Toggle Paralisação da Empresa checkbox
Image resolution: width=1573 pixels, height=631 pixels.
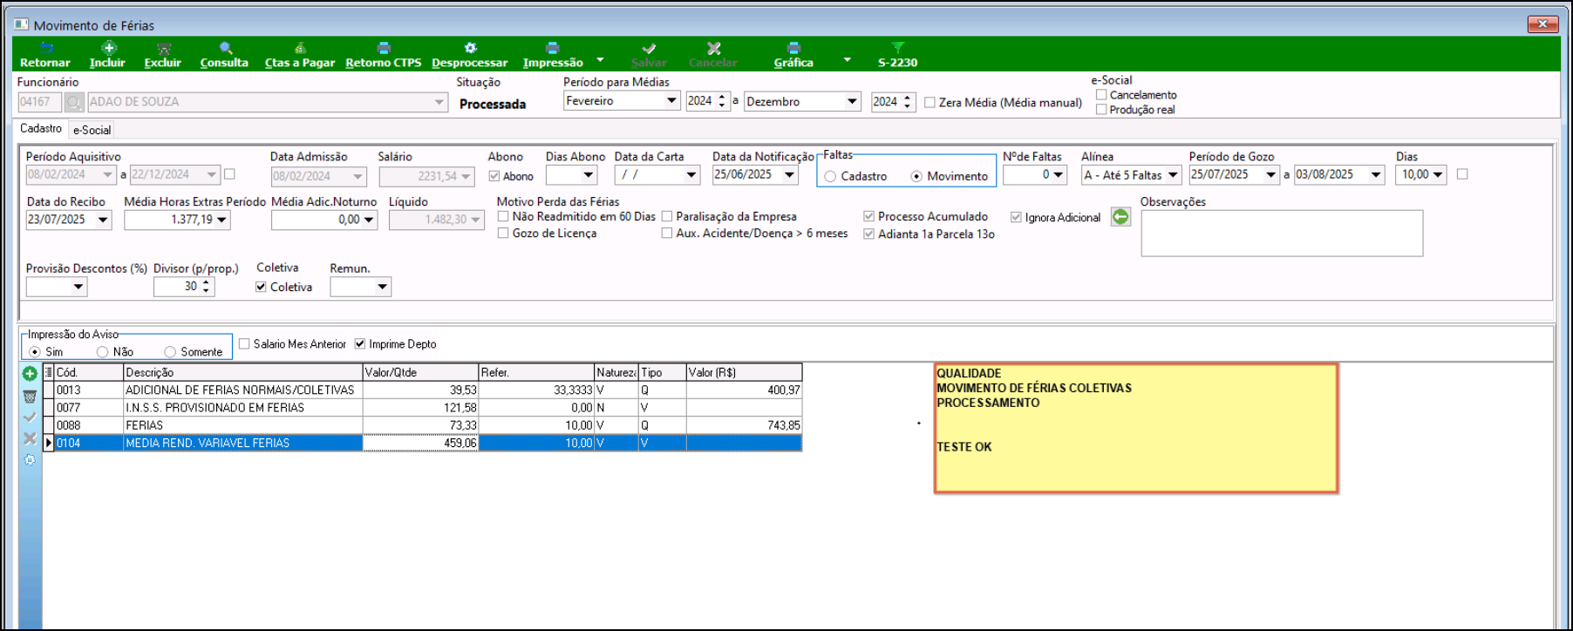tap(667, 216)
